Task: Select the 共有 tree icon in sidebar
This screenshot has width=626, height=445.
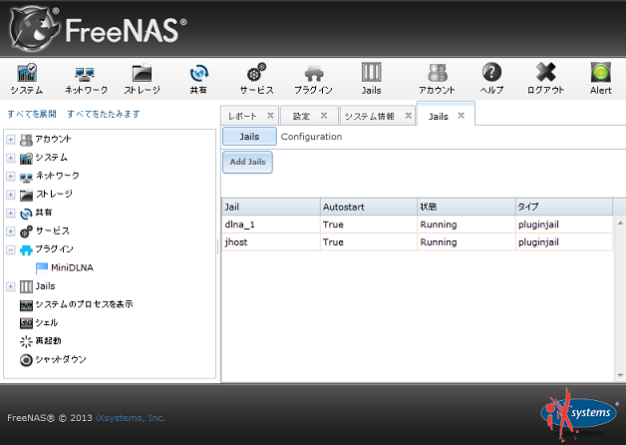Action: tap(26, 214)
